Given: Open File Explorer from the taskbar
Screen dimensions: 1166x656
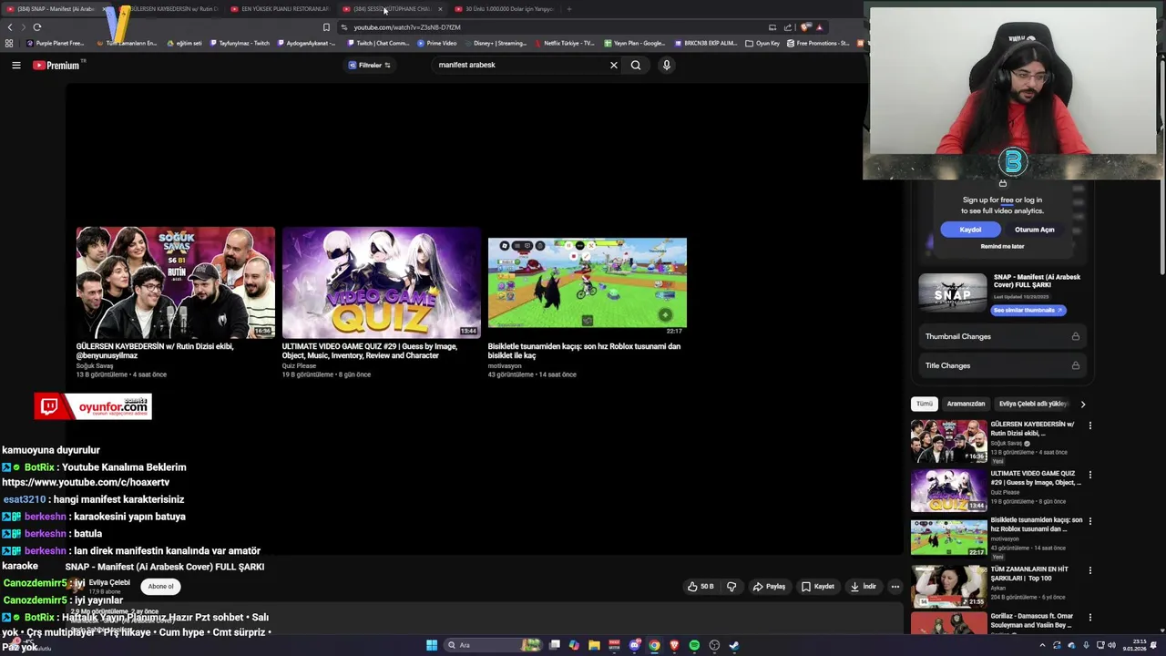Looking at the screenshot, I should click(594, 645).
